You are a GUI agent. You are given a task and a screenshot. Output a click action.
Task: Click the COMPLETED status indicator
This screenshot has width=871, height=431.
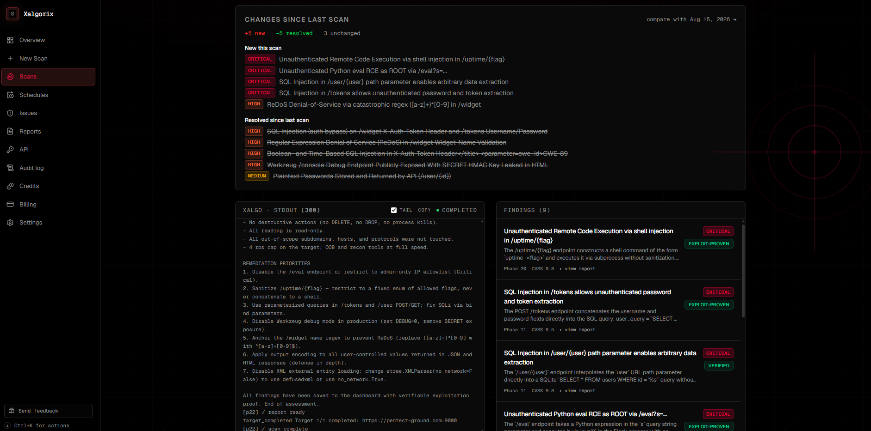456,210
